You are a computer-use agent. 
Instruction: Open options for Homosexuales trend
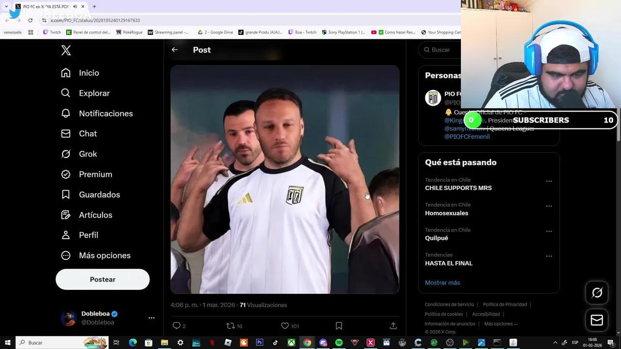549,206
